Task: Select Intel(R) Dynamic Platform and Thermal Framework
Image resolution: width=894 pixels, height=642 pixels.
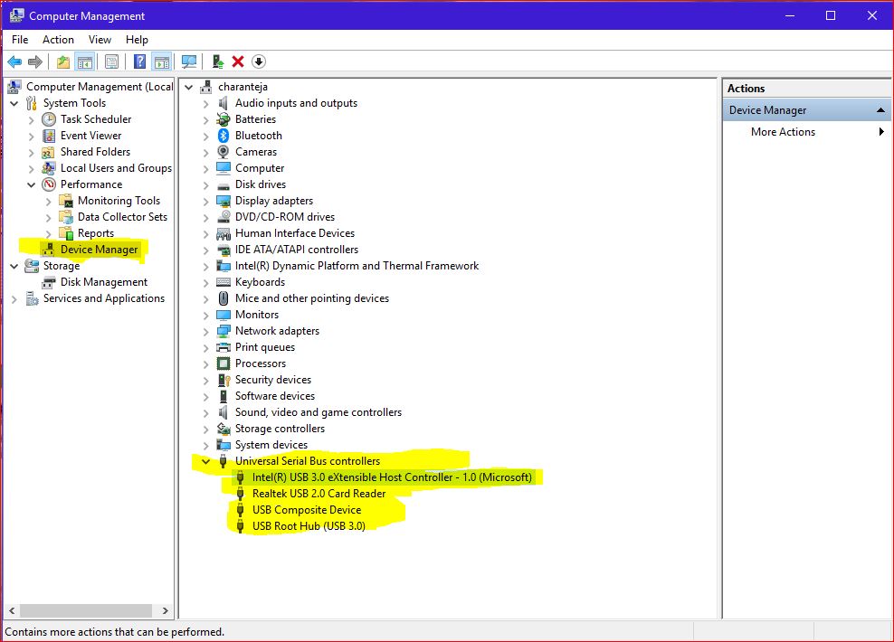Action: point(357,266)
